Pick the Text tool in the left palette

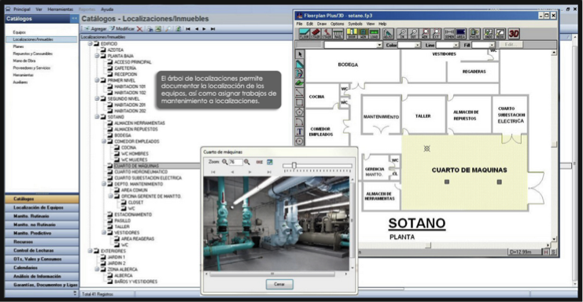coord(300,131)
